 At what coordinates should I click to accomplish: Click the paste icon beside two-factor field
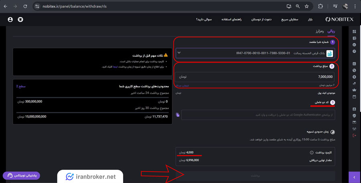pos(178,115)
